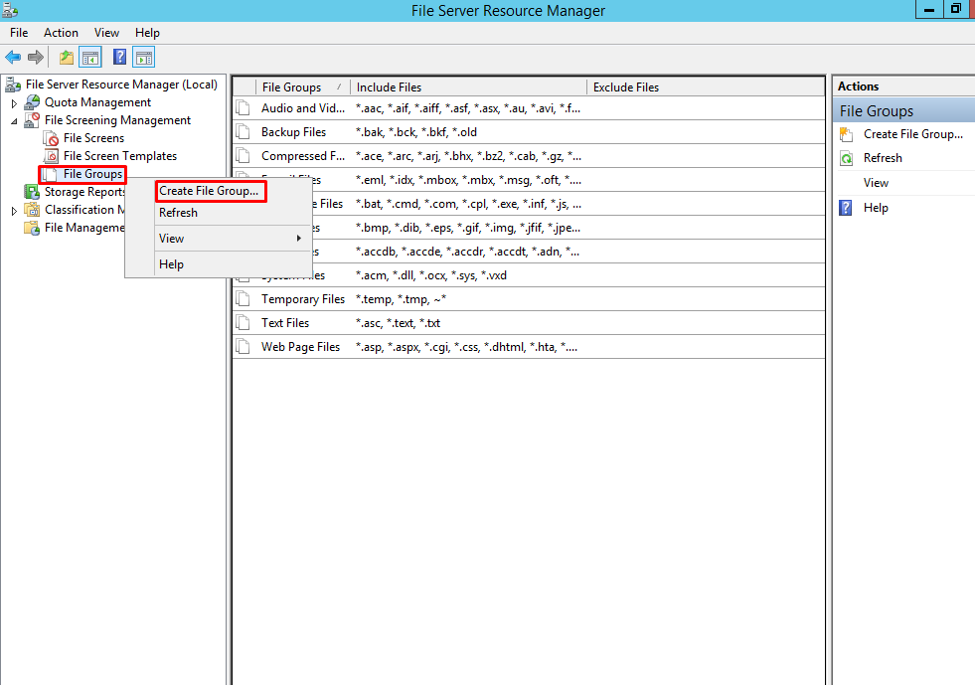The width and height of the screenshot is (975, 686).
Task: Click the File Management Tasks node icon
Action: point(32,228)
